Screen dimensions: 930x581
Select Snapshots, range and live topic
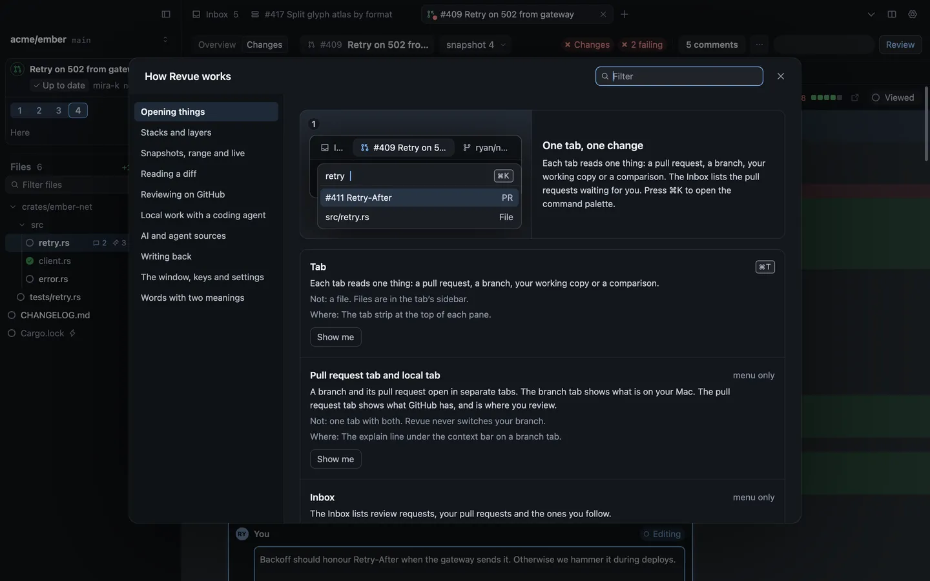[x=206, y=153]
